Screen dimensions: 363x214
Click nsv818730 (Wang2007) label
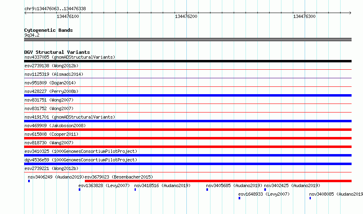[49, 143]
